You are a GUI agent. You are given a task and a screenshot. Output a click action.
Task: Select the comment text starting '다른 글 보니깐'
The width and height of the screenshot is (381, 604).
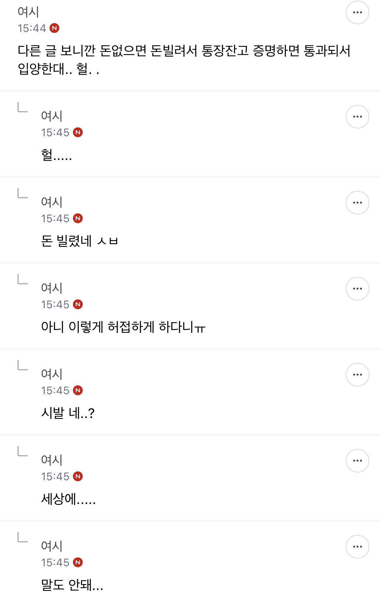click(184, 60)
